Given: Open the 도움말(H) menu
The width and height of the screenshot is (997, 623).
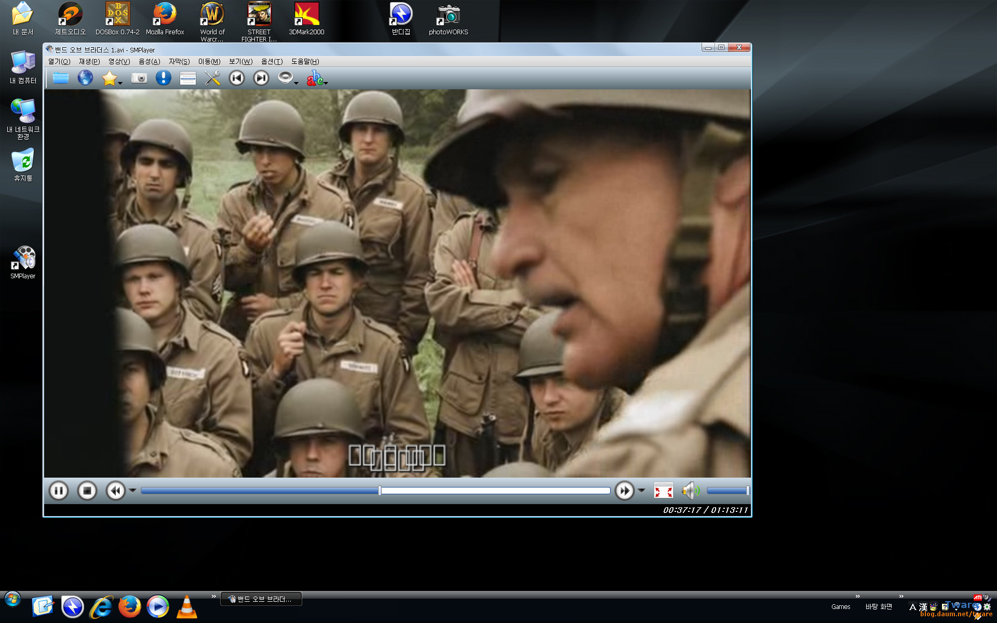Looking at the screenshot, I should coord(305,61).
